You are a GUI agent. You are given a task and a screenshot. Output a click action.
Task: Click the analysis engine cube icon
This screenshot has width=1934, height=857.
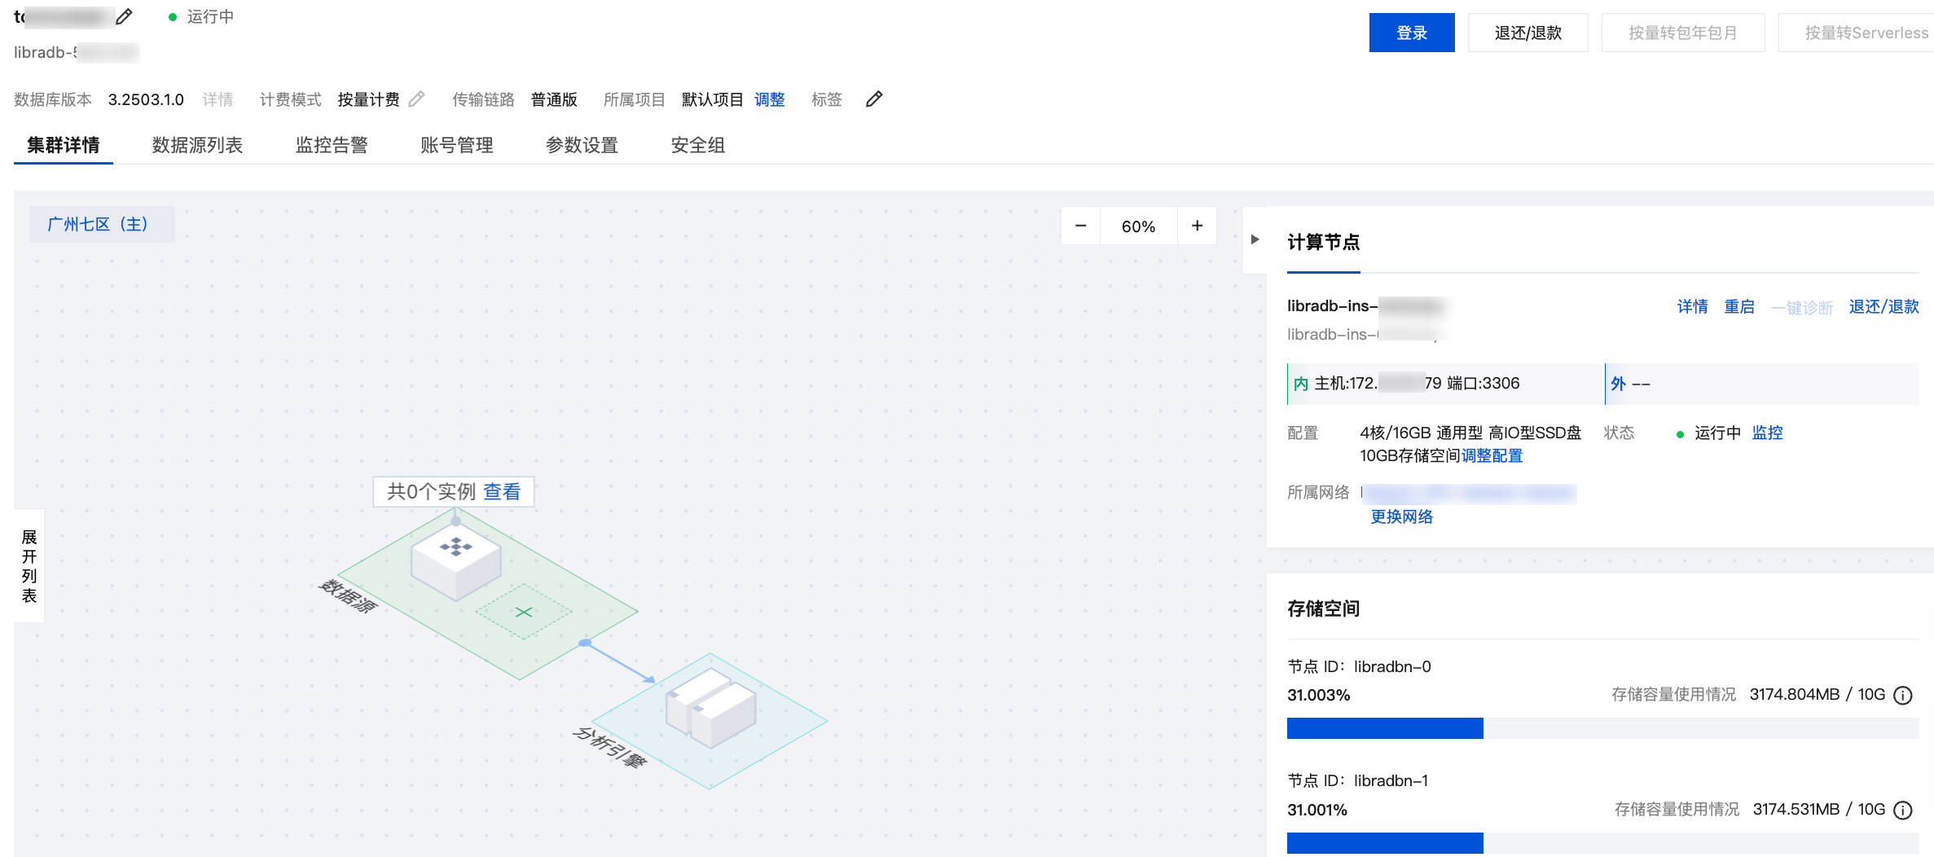pos(710,707)
